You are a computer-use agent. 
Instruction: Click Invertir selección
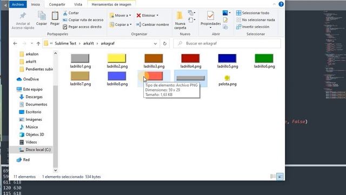[x=252, y=27]
